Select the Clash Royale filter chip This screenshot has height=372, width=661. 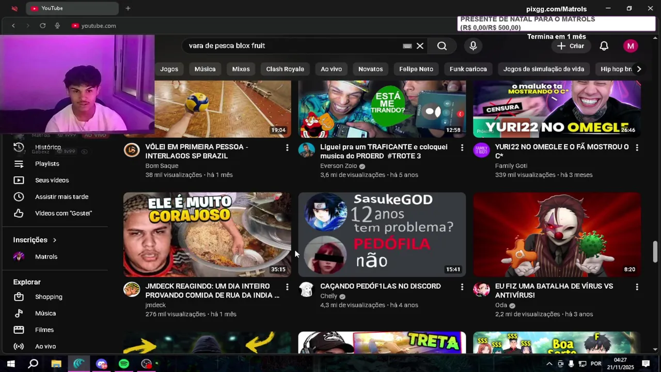click(285, 69)
